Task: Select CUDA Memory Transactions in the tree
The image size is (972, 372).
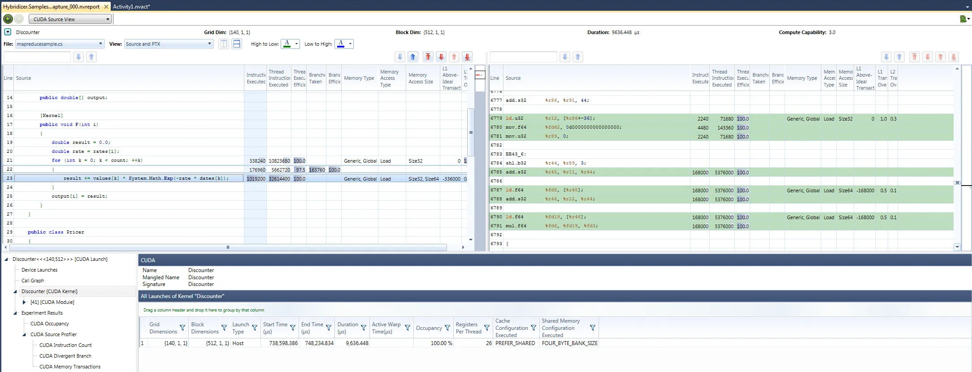Action: pos(70,367)
